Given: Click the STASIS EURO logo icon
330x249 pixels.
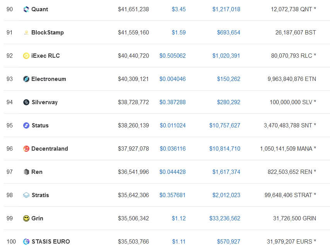Looking at the screenshot, I should [x=26, y=241].
